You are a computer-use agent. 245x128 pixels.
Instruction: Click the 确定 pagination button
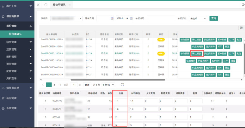(x=87, y=85)
